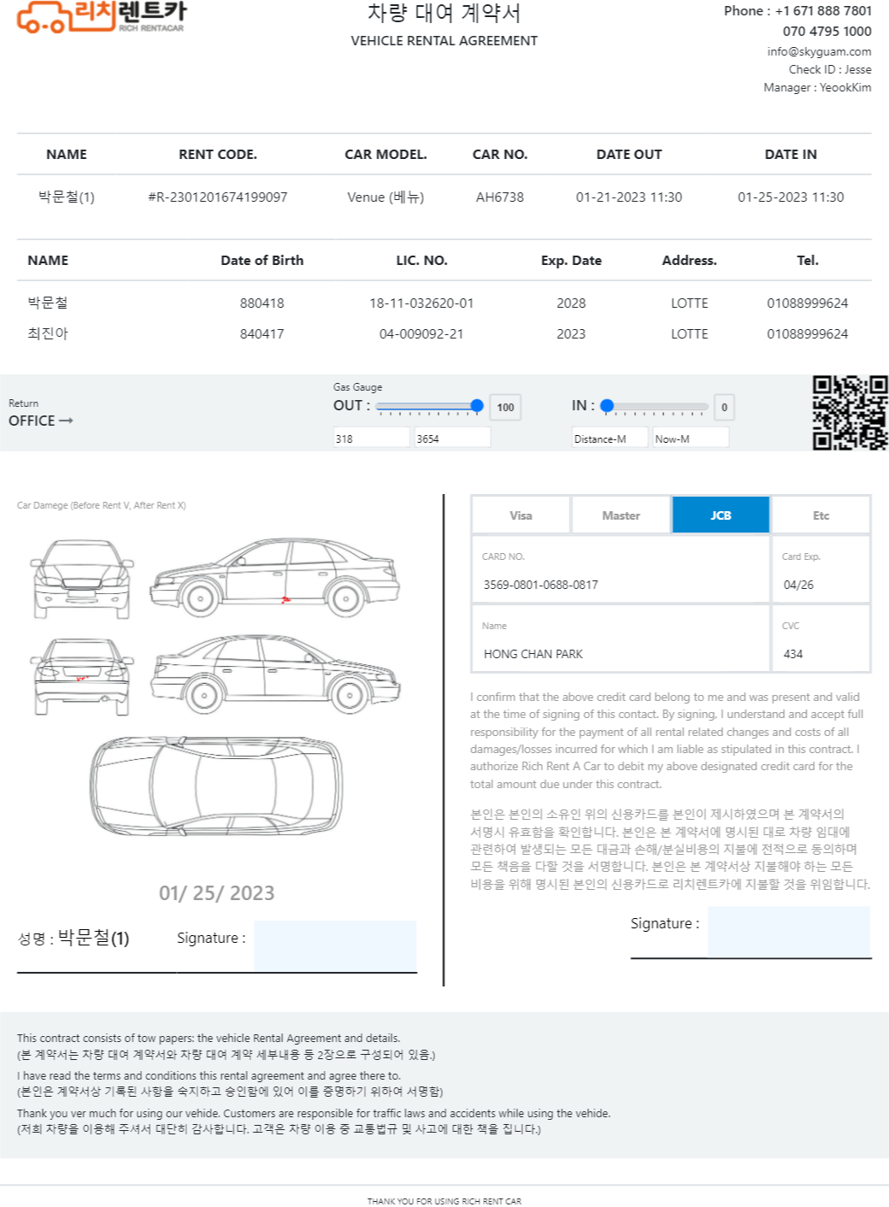The height and width of the screenshot is (1207, 889).
Task: Click the phone number +1 671 888 7801
Action: coord(823,11)
